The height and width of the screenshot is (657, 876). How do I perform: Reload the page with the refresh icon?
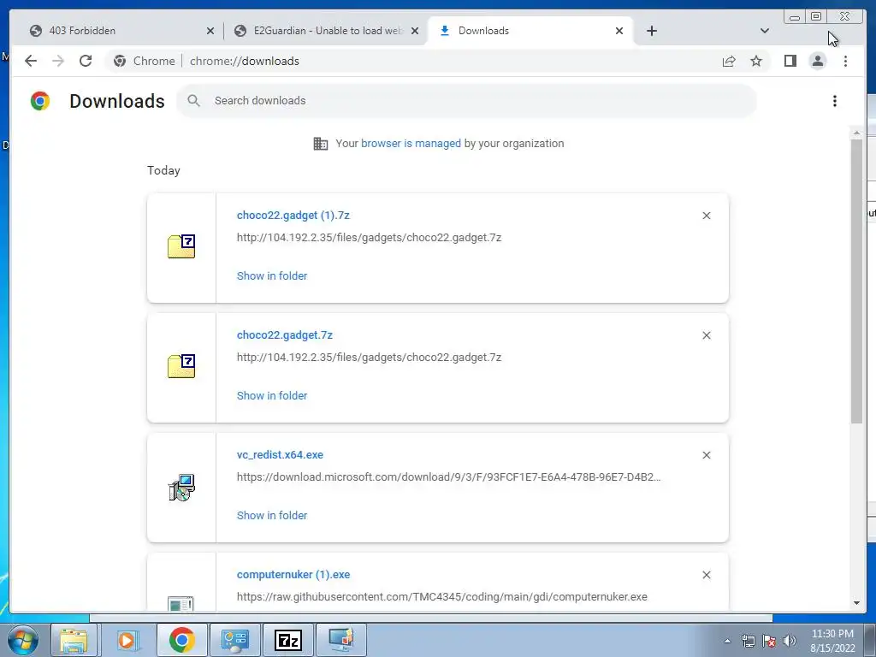(x=86, y=61)
